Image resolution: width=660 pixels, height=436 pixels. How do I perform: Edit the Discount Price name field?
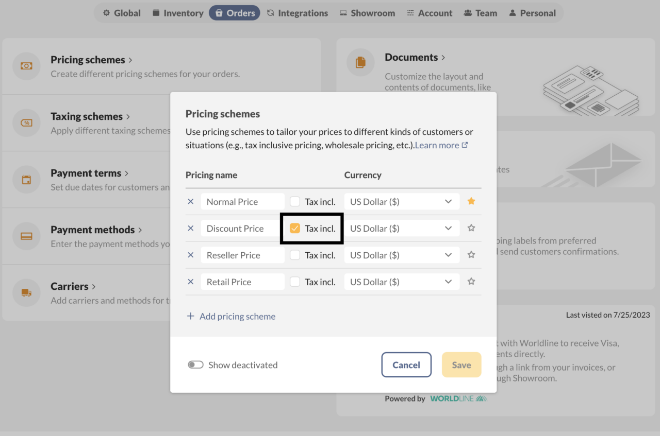click(243, 229)
